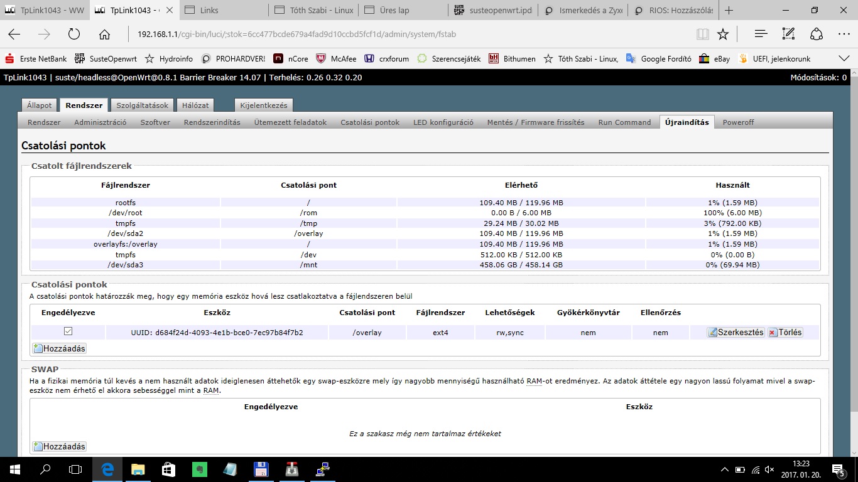Open browser more actions menu
The image size is (858, 482).
click(844, 35)
